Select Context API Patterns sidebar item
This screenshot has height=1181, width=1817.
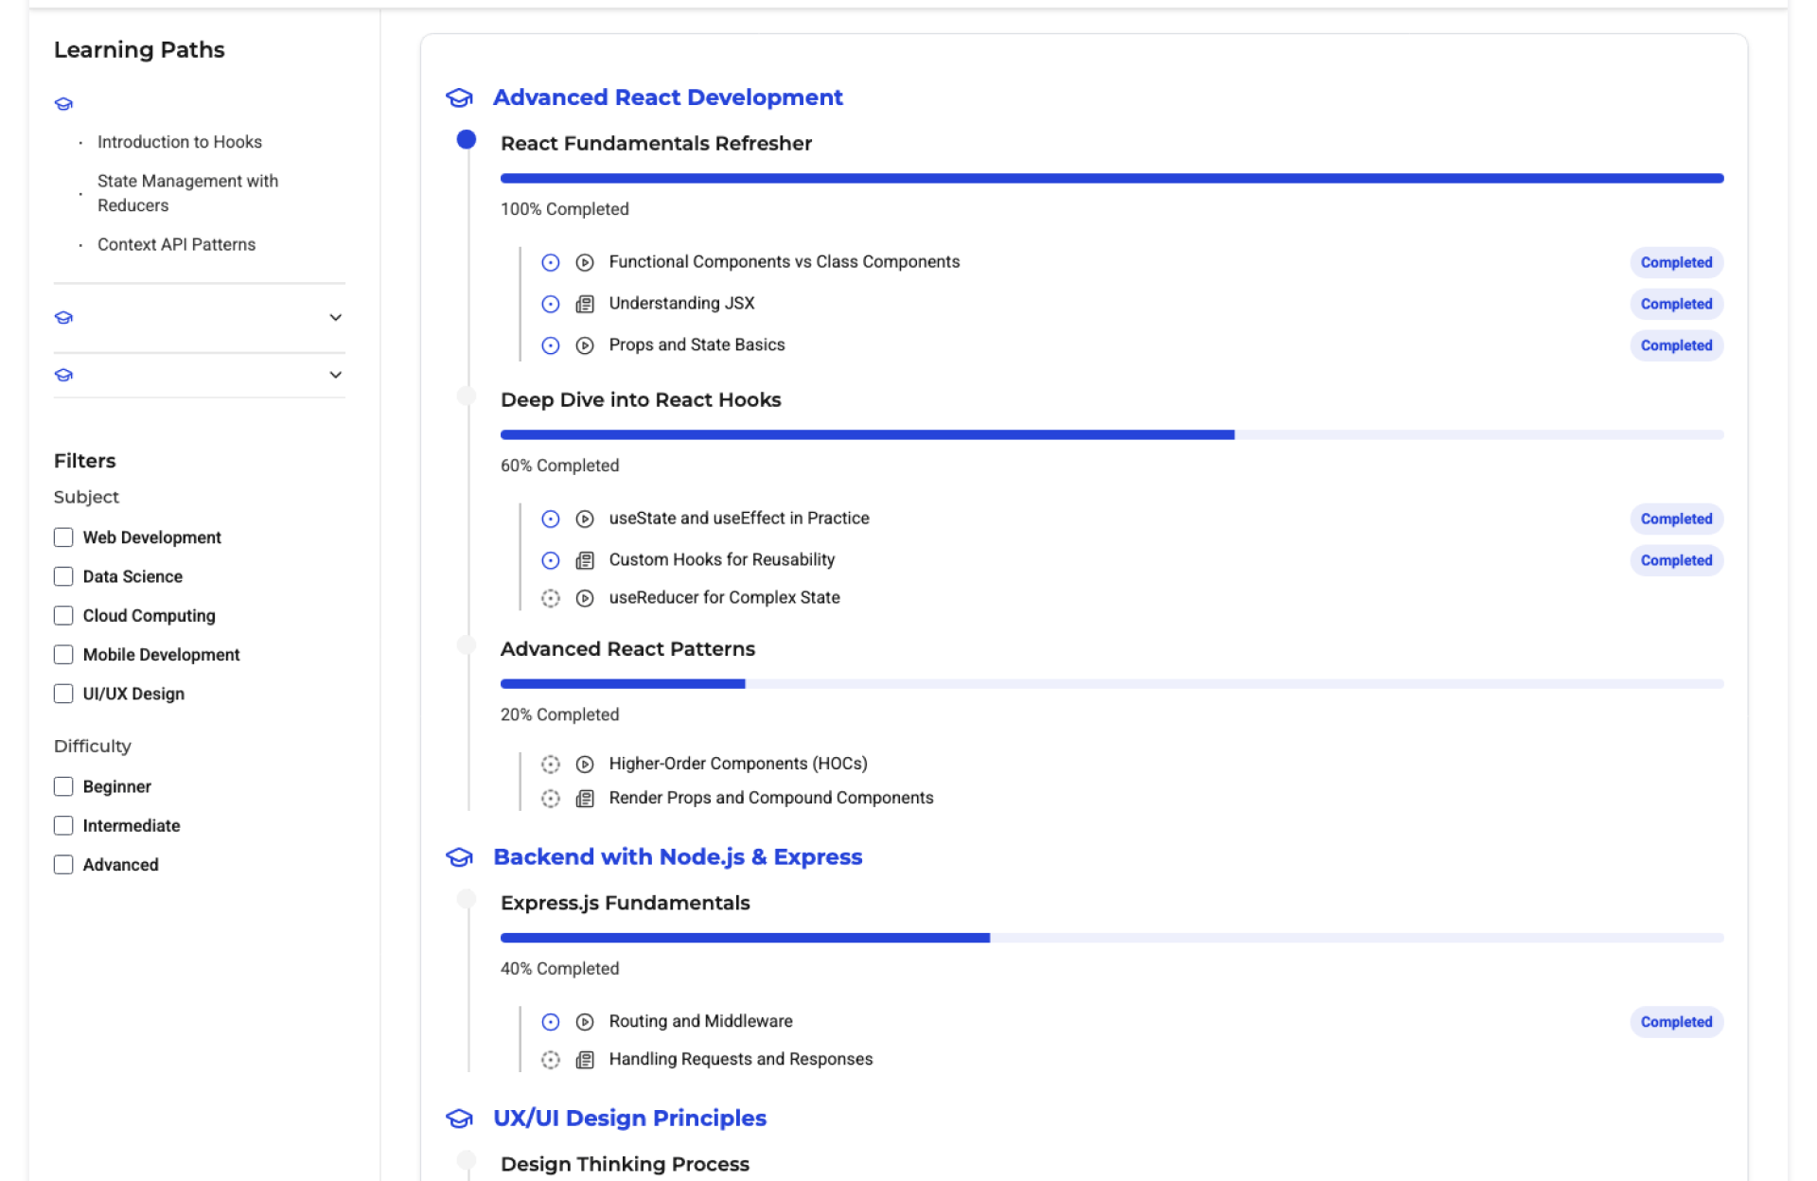tap(176, 244)
